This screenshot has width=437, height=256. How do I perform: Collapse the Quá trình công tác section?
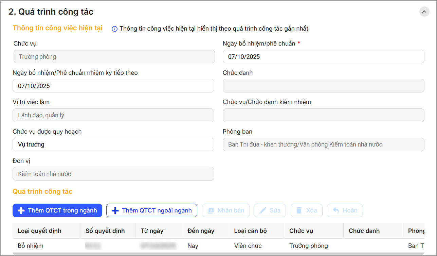coord(424,12)
